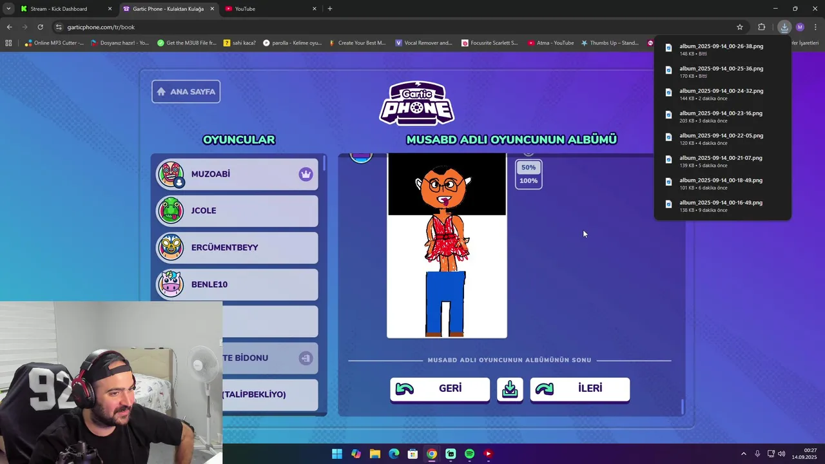The width and height of the screenshot is (825, 464).
Task: Click MUZOABI's avatar icon
Action: (171, 174)
